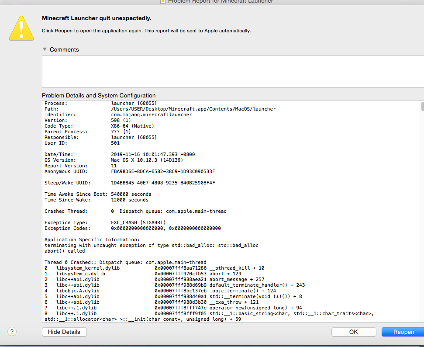Click inside the Comments text box
This screenshot has width=424, height=347.
[x=231, y=72]
